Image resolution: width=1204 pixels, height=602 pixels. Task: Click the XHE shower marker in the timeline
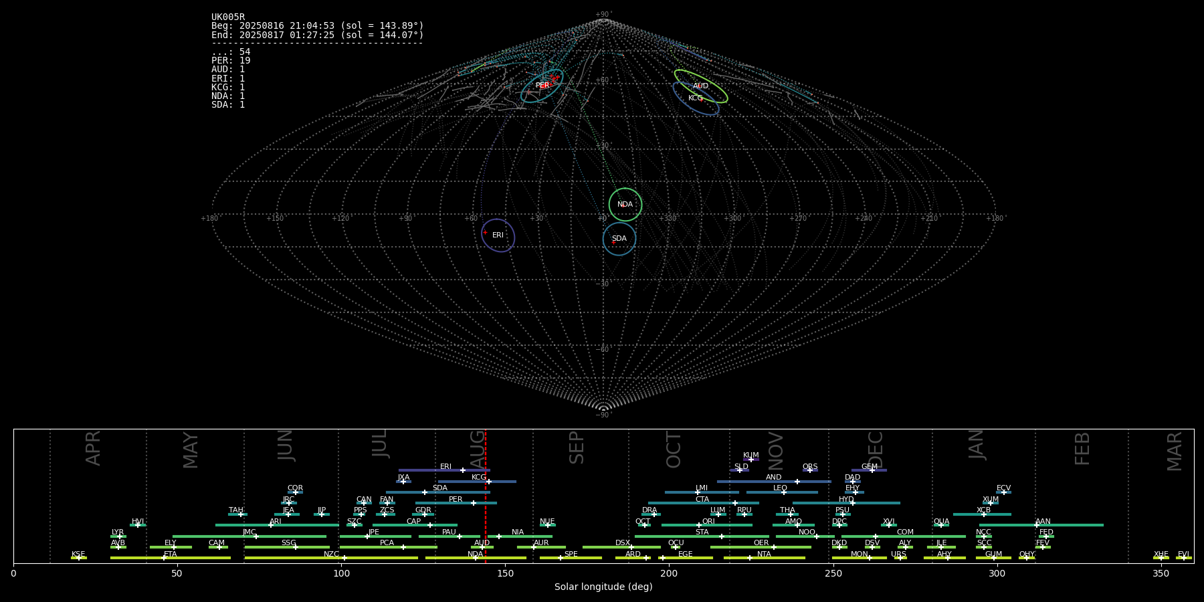coord(1161,558)
